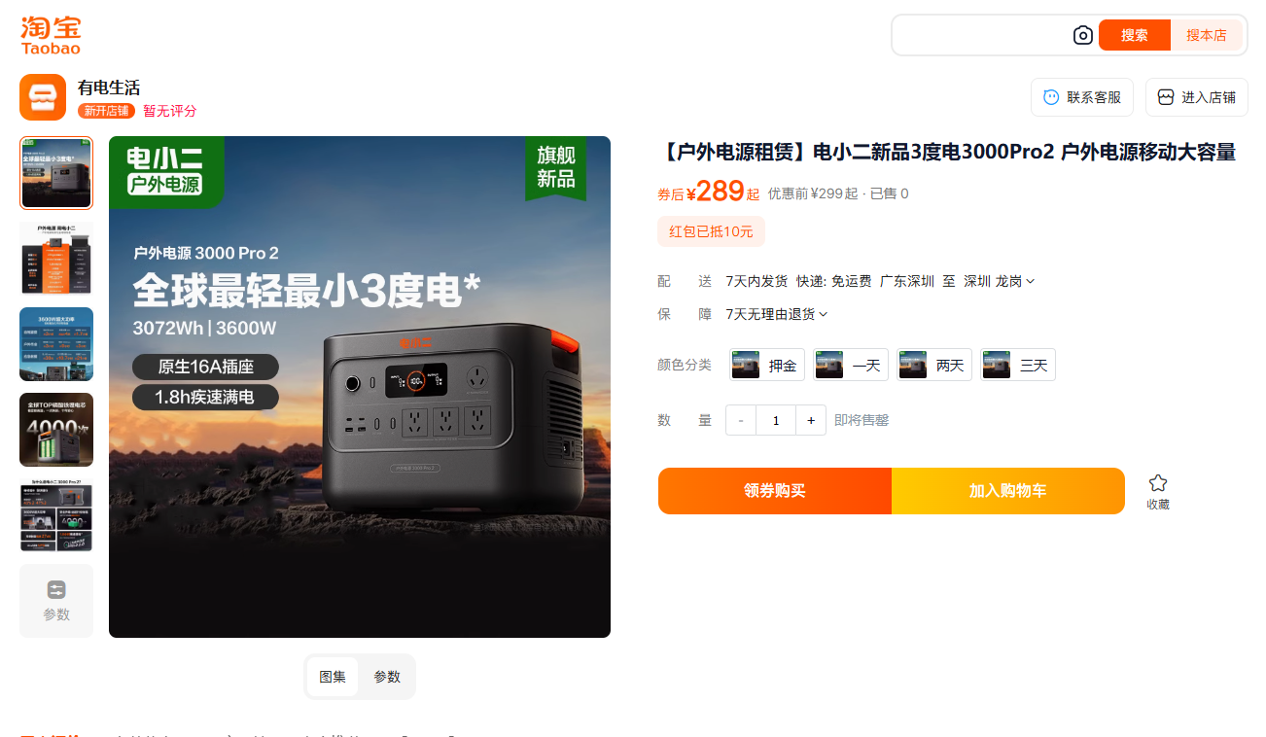Viewport: 1266px width, 737px height.
Task: Switch to the 图集 tab
Action: click(x=333, y=677)
